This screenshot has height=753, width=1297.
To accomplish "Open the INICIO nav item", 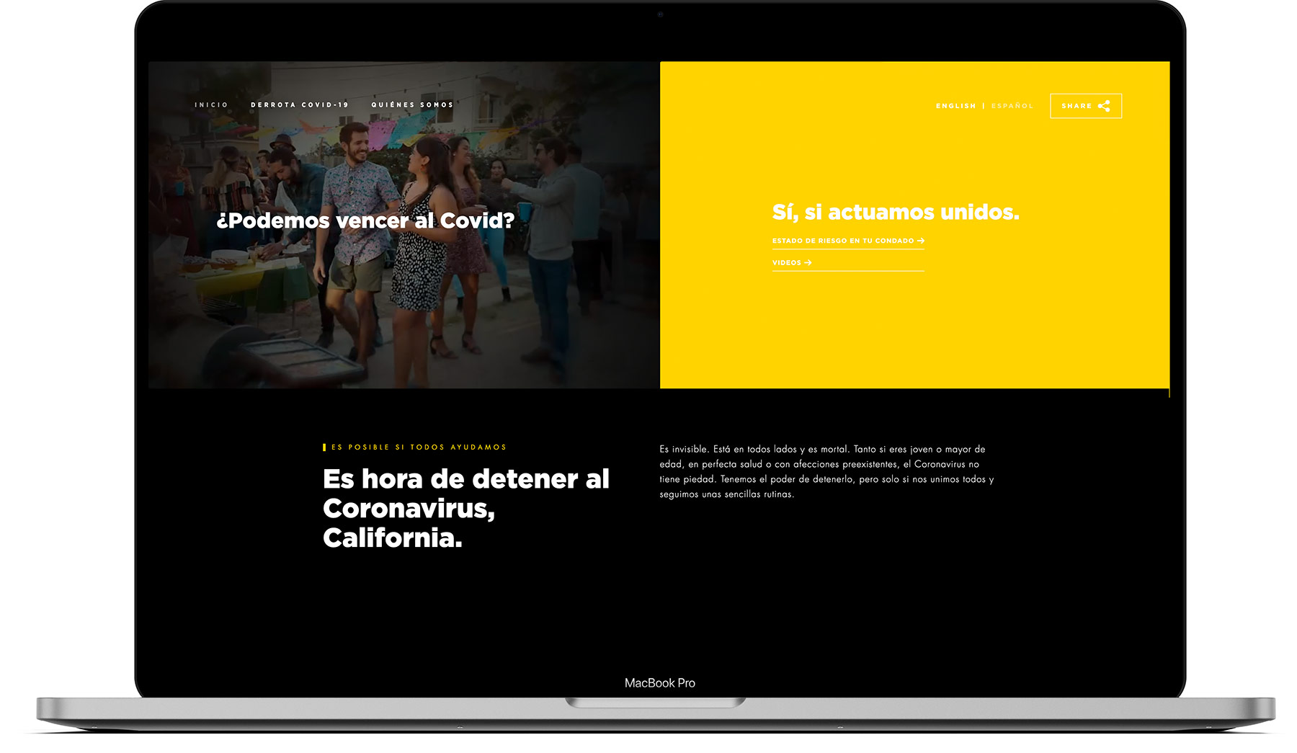I will (x=211, y=105).
